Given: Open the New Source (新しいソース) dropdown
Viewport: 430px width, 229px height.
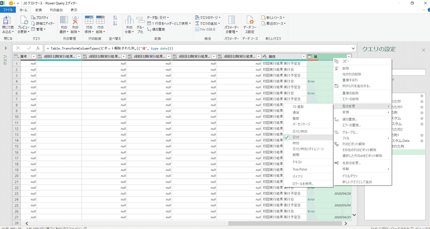Looking at the screenshot, I should 273,18.
